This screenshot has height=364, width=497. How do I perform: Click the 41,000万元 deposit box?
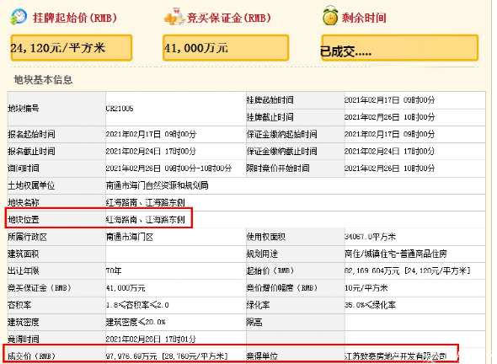pyautogui.click(x=226, y=47)
